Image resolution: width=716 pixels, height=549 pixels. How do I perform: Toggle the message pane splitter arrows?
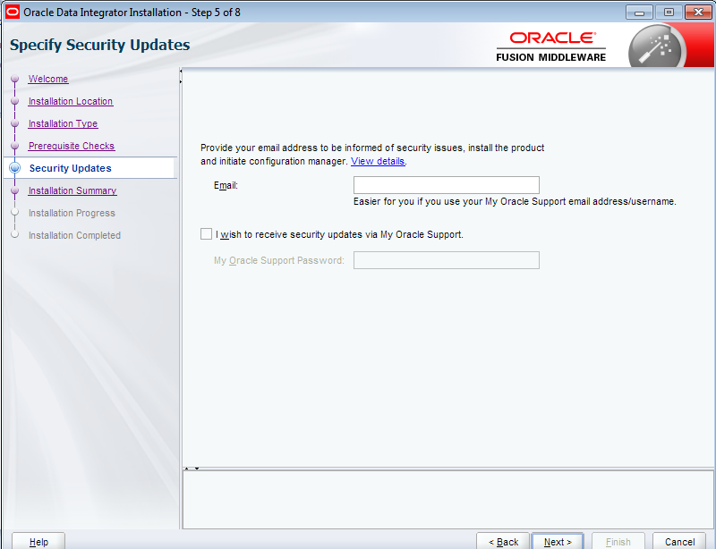click(192, 469)
